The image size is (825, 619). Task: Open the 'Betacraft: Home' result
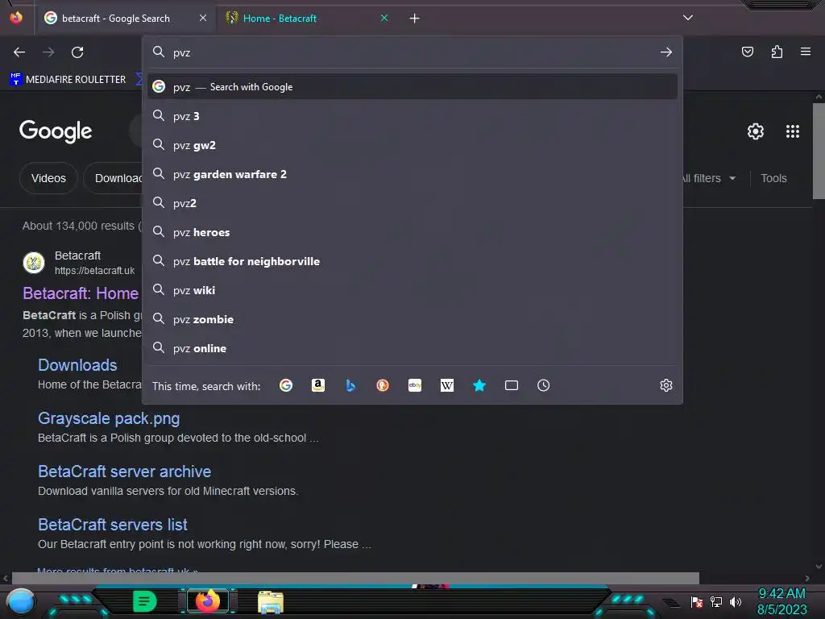click(x=81, y=293)
